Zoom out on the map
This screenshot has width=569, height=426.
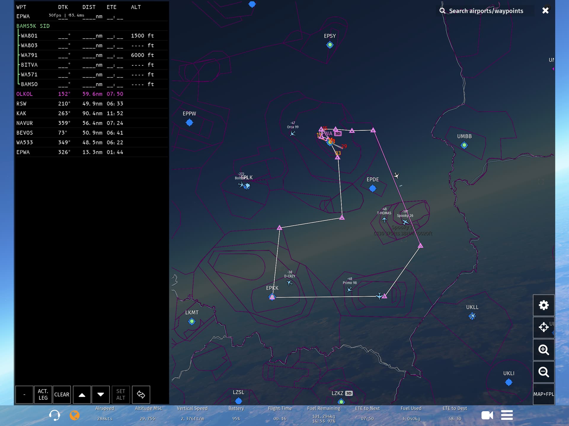tap(544, 372)
